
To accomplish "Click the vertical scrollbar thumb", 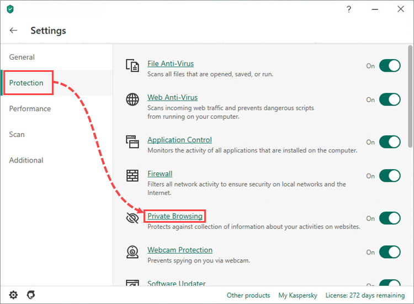I will pyautogui.click(x=410, y=96).
